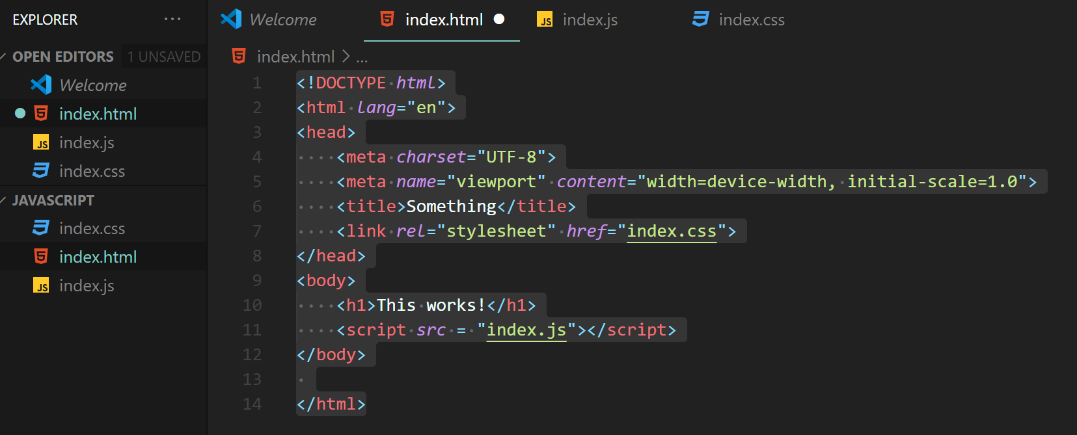1077x435 pixels.
Task: Click the content attribute on line 5
Action: coord(592,181)
